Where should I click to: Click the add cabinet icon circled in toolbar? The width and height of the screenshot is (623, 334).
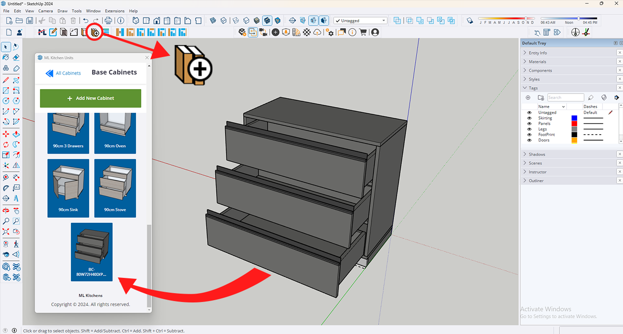click(95, 32)
